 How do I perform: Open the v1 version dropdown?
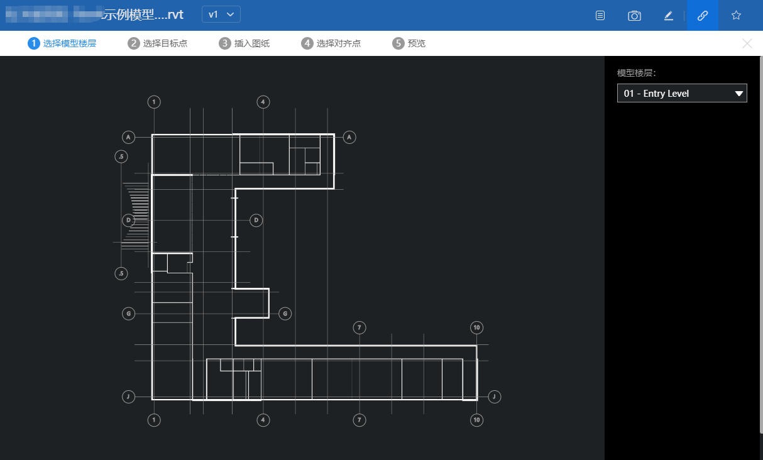coord(221,14)
